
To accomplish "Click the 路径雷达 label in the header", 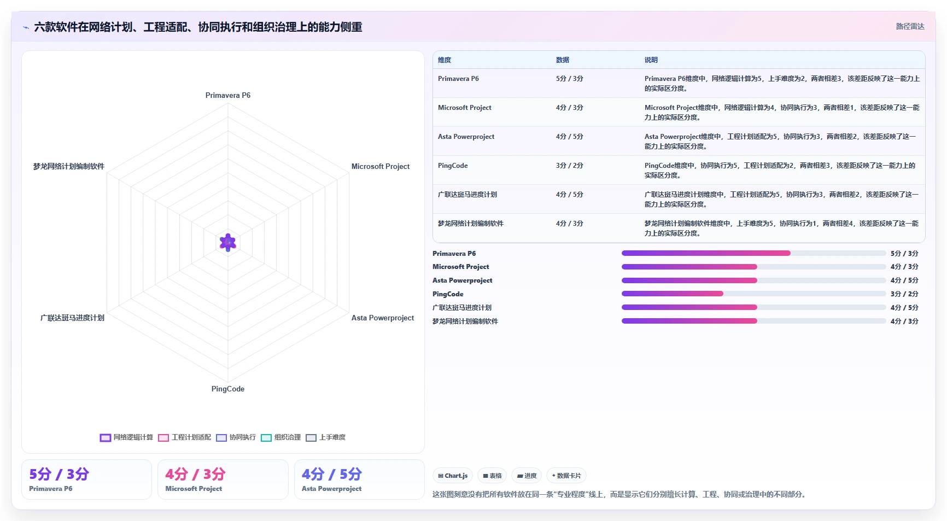I will tap(910, 26).
